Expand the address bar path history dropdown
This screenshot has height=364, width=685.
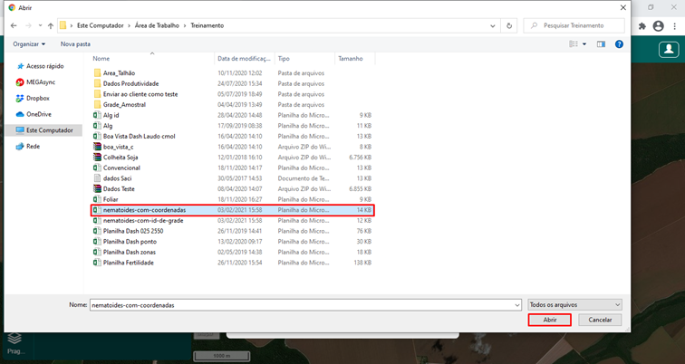tap(493, 25)
